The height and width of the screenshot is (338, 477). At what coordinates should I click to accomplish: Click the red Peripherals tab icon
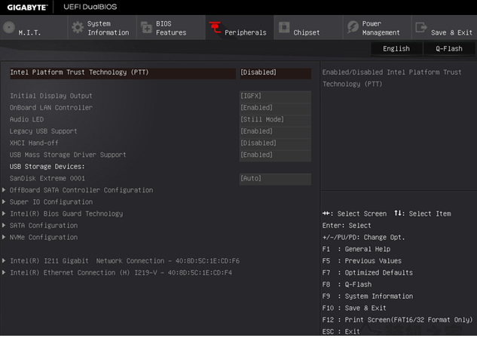(214, 28)
